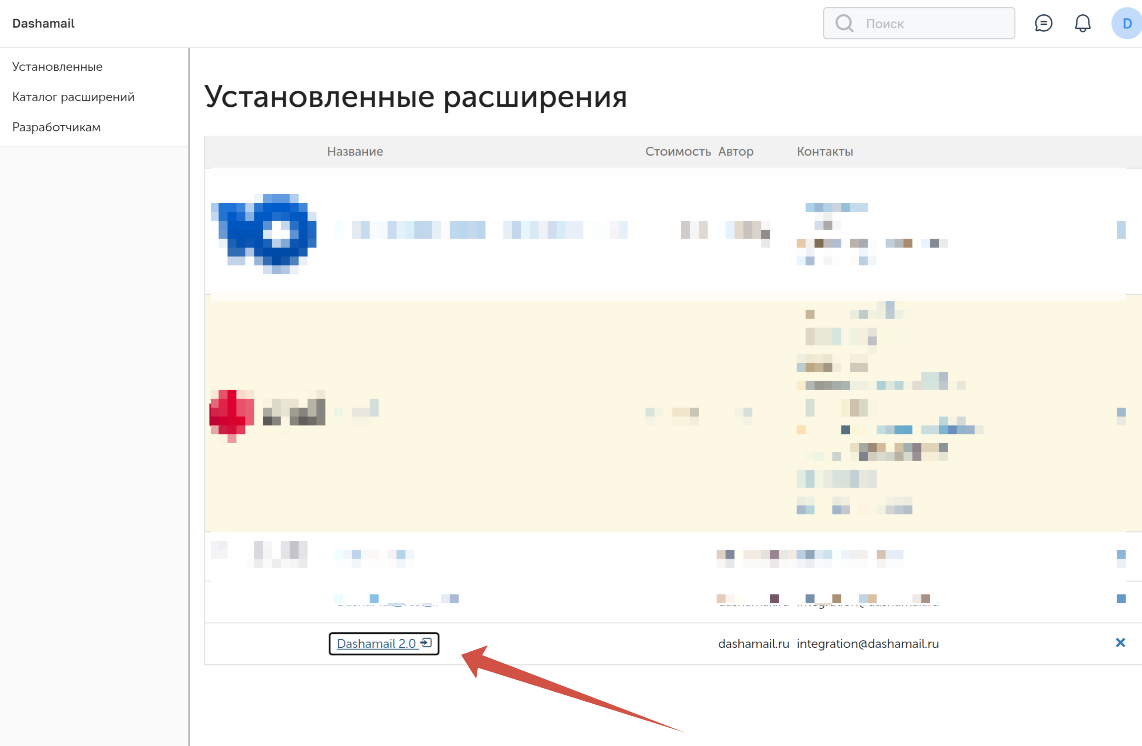The height and width of the screenshot is (746, 1142).
Task: Open the Установленные sidebar section
Action: pos(57,67)
